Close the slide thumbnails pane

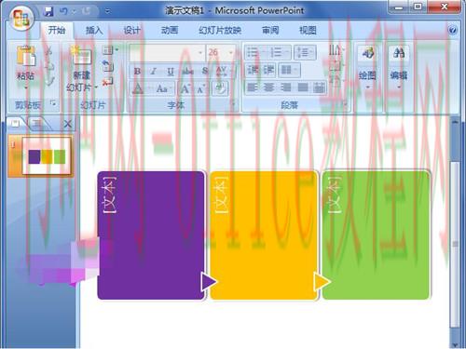point(68,125)
